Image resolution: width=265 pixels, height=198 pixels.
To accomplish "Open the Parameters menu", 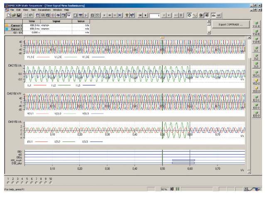I will click(44, 10).
